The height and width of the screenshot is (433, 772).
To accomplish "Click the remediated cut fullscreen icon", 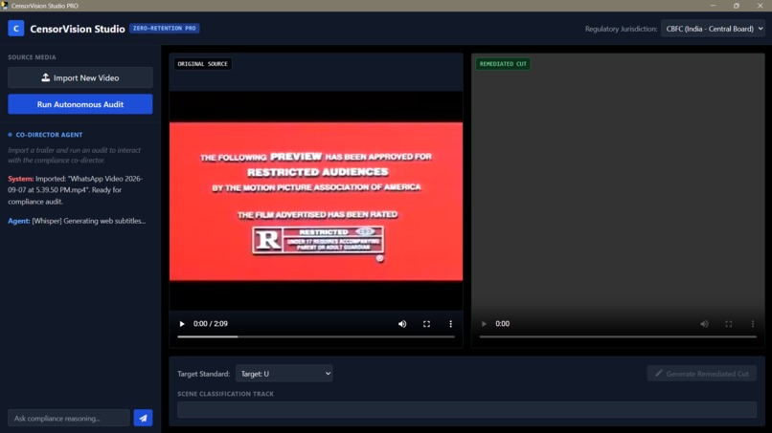I will tap(729, 324).
